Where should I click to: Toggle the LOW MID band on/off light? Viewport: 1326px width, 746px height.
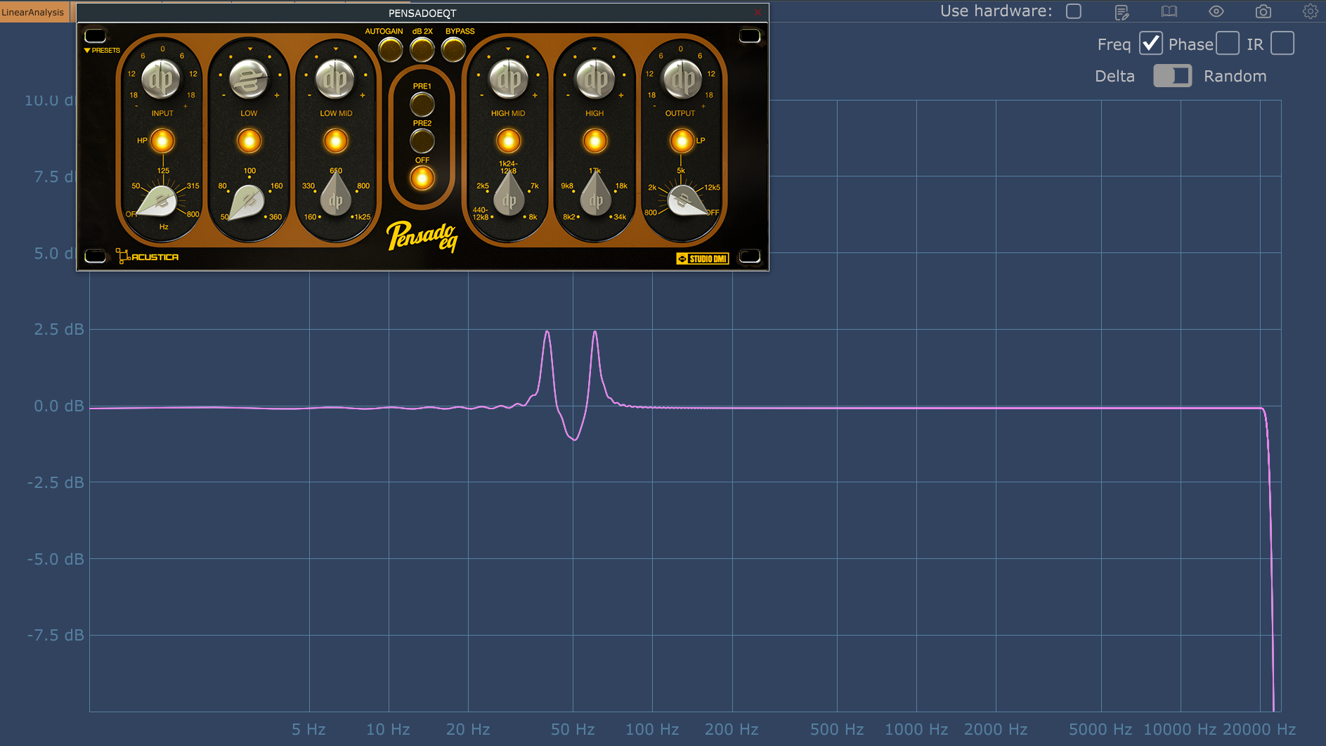click(x=335, y=141)
